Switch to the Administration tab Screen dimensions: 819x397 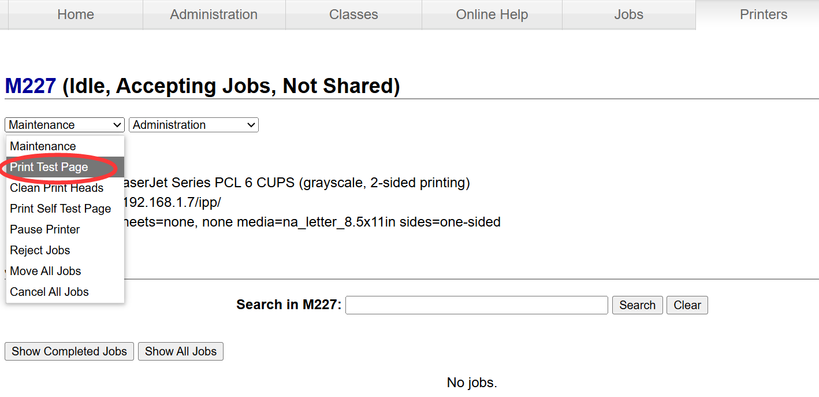point(214,14)
